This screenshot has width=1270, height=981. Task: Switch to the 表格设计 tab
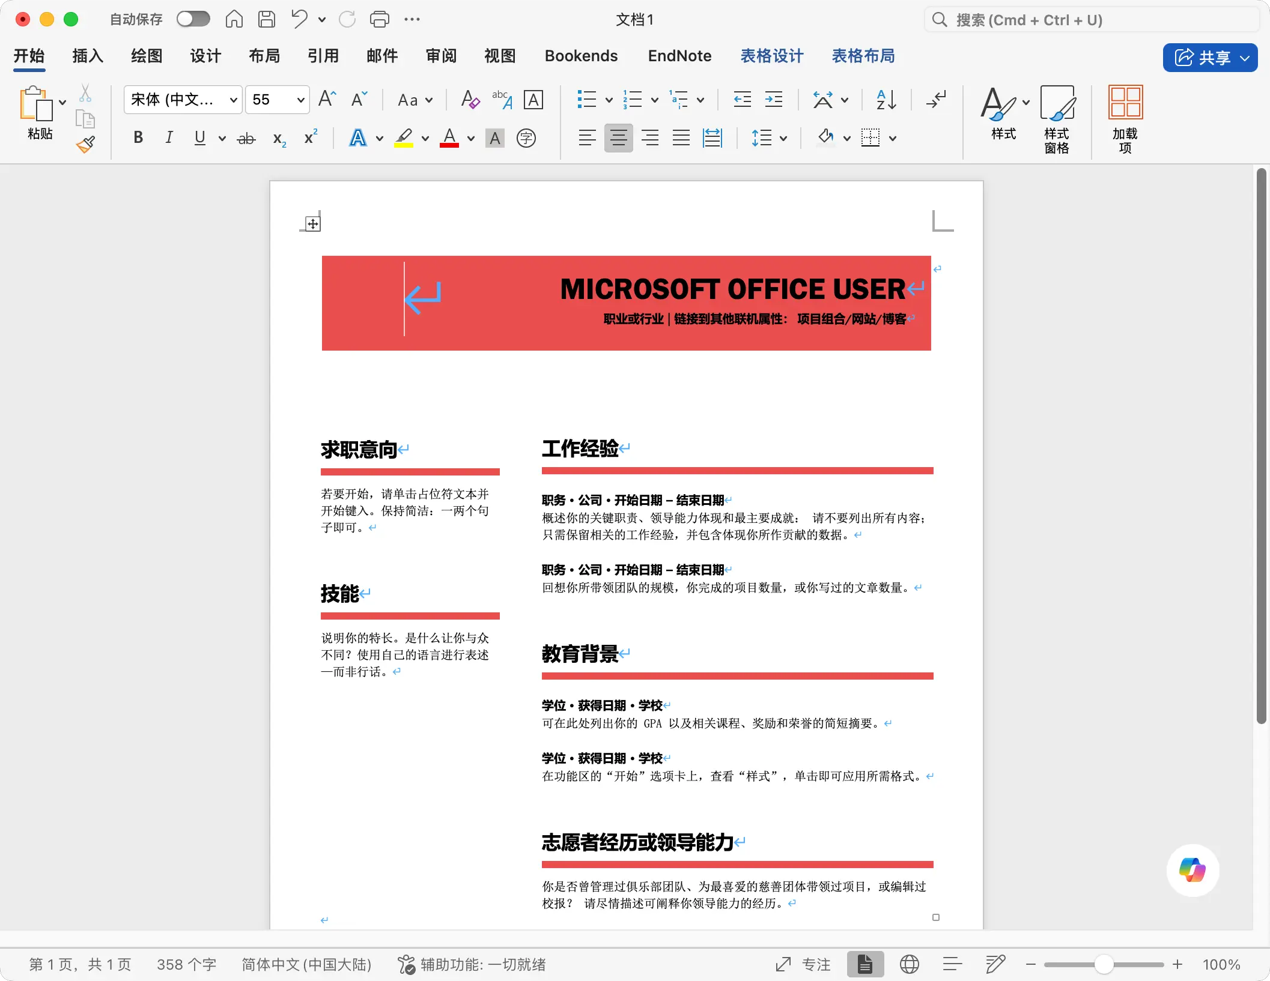tap(772, 56)
